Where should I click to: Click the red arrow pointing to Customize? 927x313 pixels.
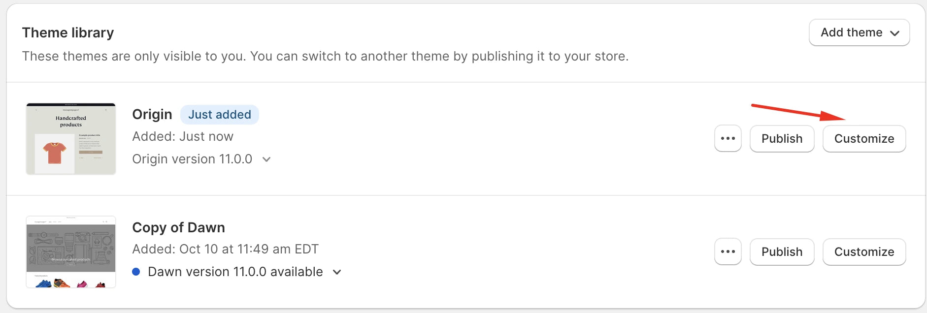(798, 113)
